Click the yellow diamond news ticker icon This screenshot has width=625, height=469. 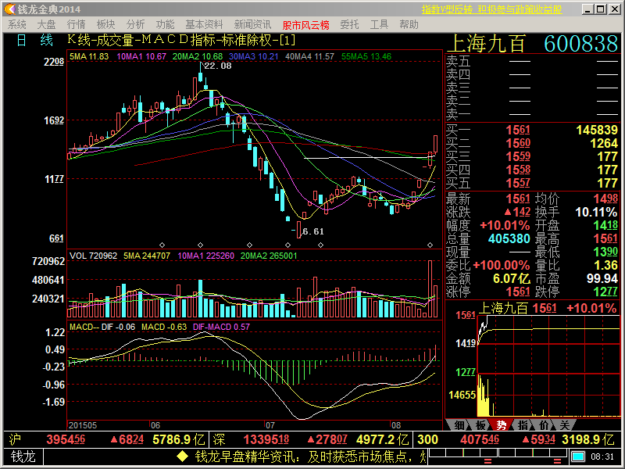(x=182, y=456)
